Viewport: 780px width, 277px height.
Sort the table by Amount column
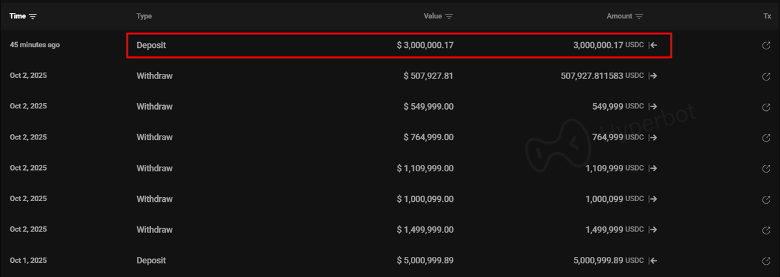639,16
